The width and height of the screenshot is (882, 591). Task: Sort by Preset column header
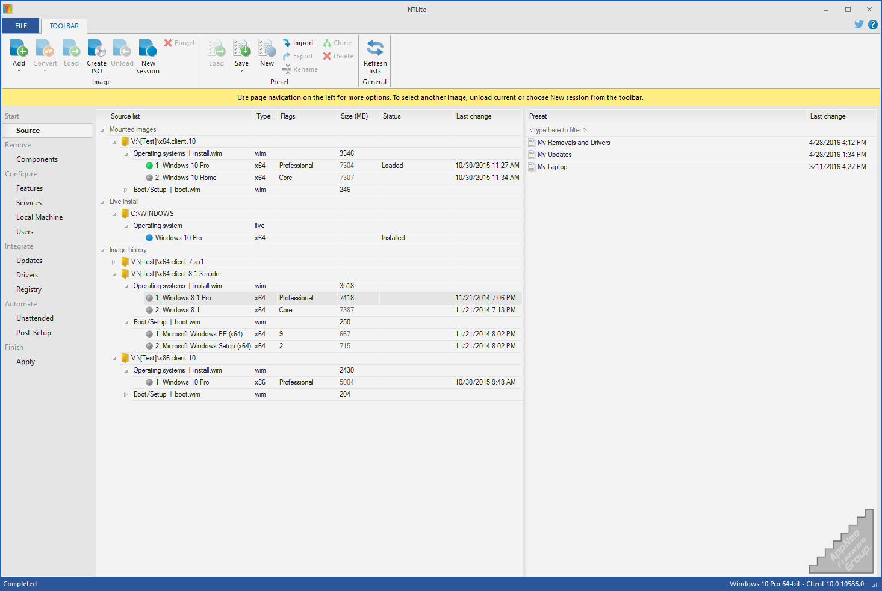click(666, 116)
